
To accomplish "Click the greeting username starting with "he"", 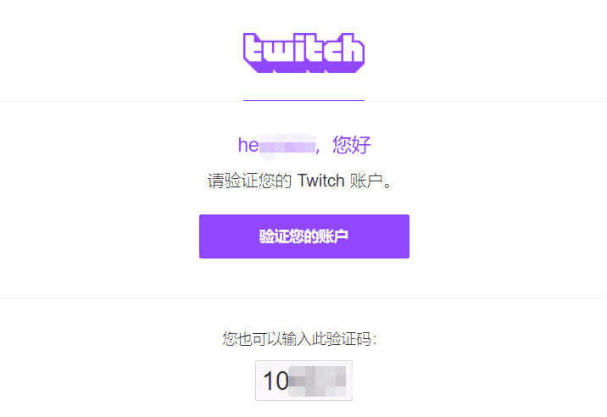I will (x=276, y=146).
